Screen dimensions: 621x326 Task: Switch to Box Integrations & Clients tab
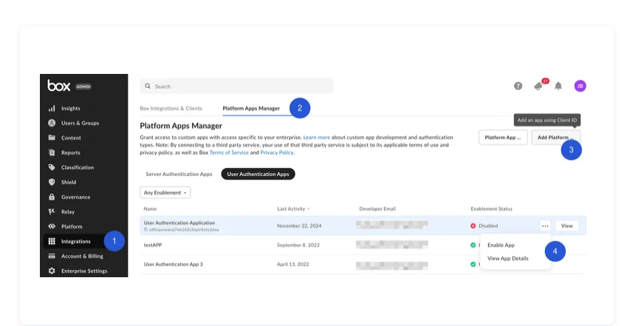tap(171, 109)
